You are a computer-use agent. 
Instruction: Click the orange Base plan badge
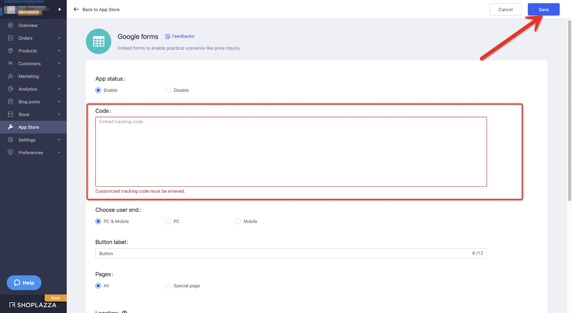click(x=55, y=298)
